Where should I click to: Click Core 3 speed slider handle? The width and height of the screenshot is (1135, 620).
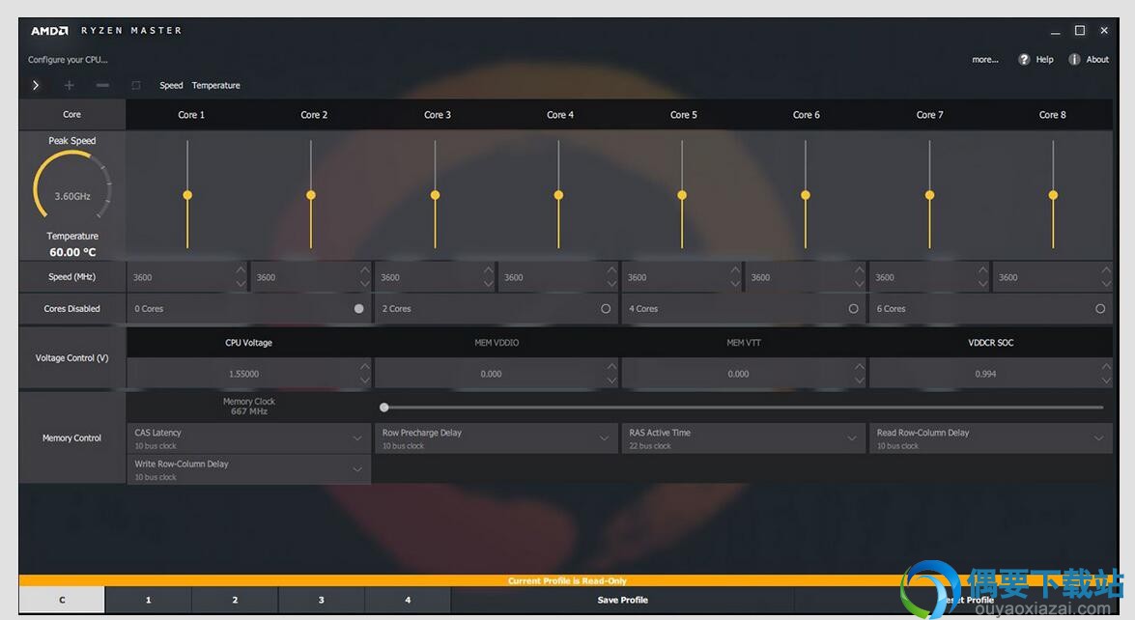(x=435, y=195)
